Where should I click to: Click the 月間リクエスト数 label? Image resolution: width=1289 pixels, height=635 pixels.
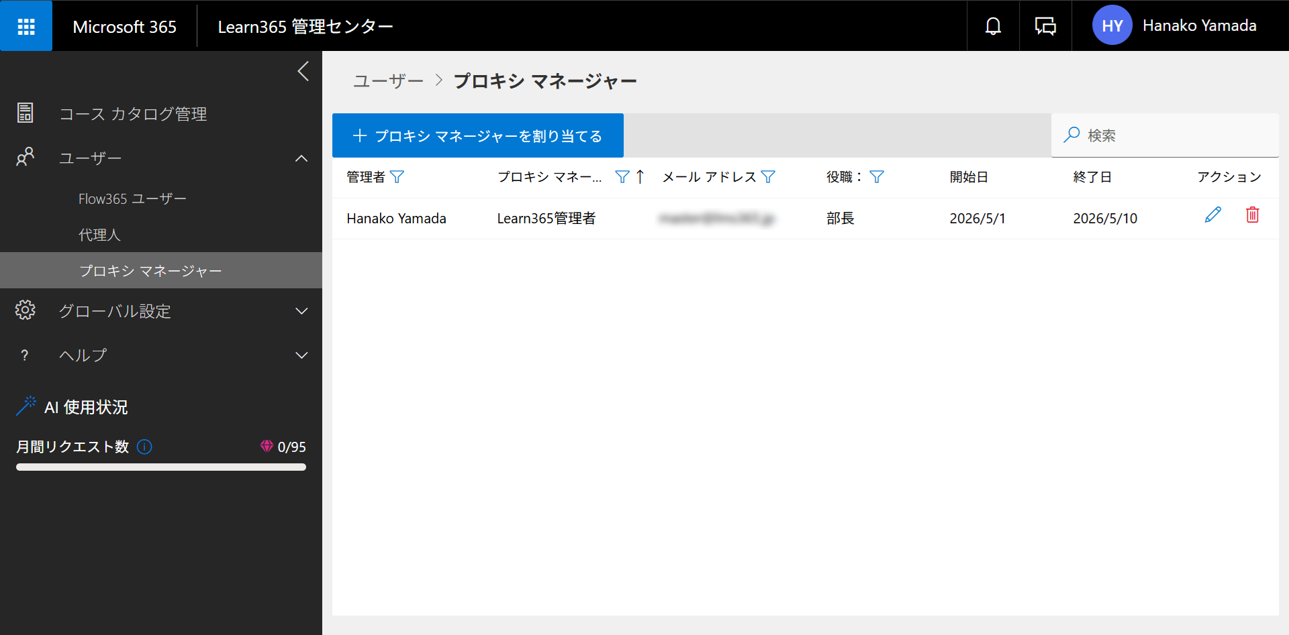coord(73,447)
